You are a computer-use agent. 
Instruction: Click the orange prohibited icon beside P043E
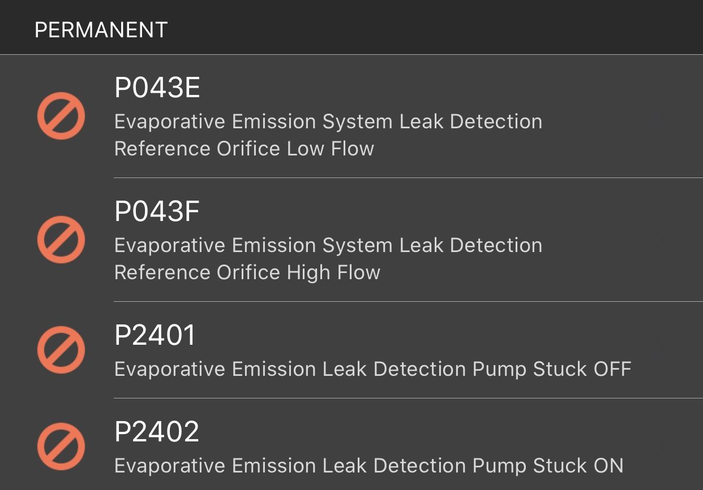point(61,116)
